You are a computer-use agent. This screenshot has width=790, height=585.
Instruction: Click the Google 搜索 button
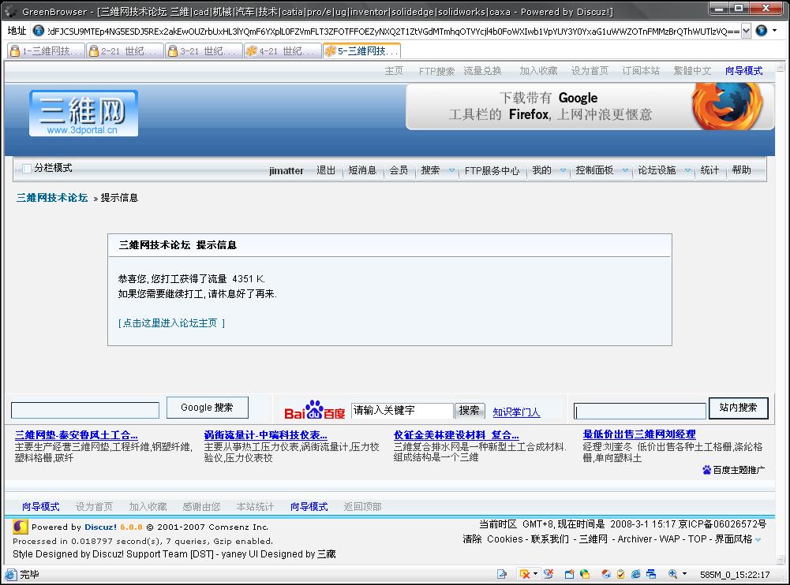click(x=207, y=408)
